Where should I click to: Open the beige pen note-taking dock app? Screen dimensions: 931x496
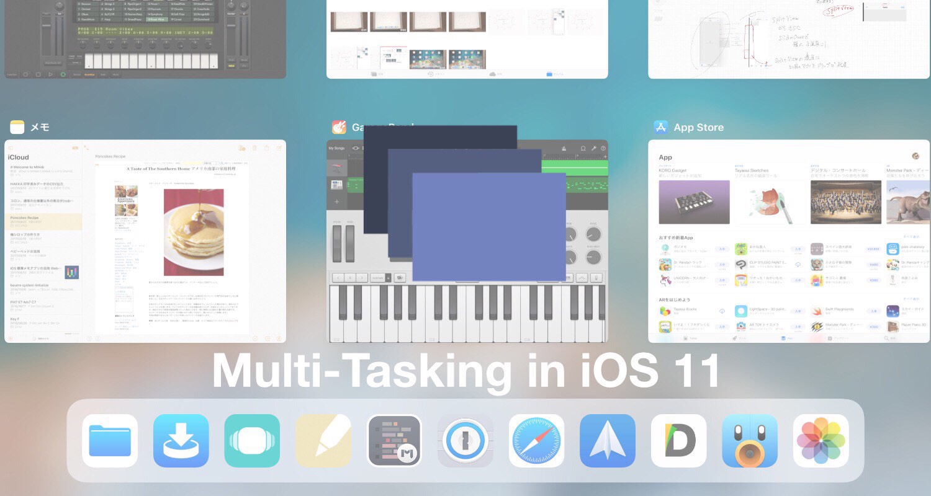(x=323, y=441)
